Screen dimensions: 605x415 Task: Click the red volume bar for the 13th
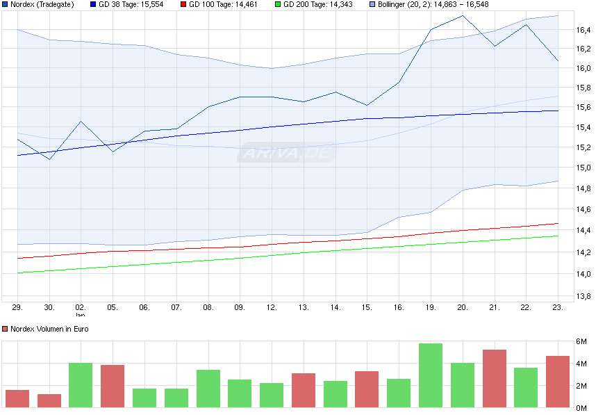pyautogui.click(x=304, y=390)
